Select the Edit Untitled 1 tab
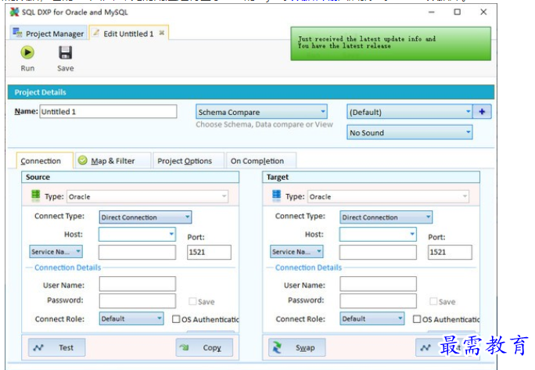Image resolution: width=535 pixels, height=370 pixels. [129, 33]
